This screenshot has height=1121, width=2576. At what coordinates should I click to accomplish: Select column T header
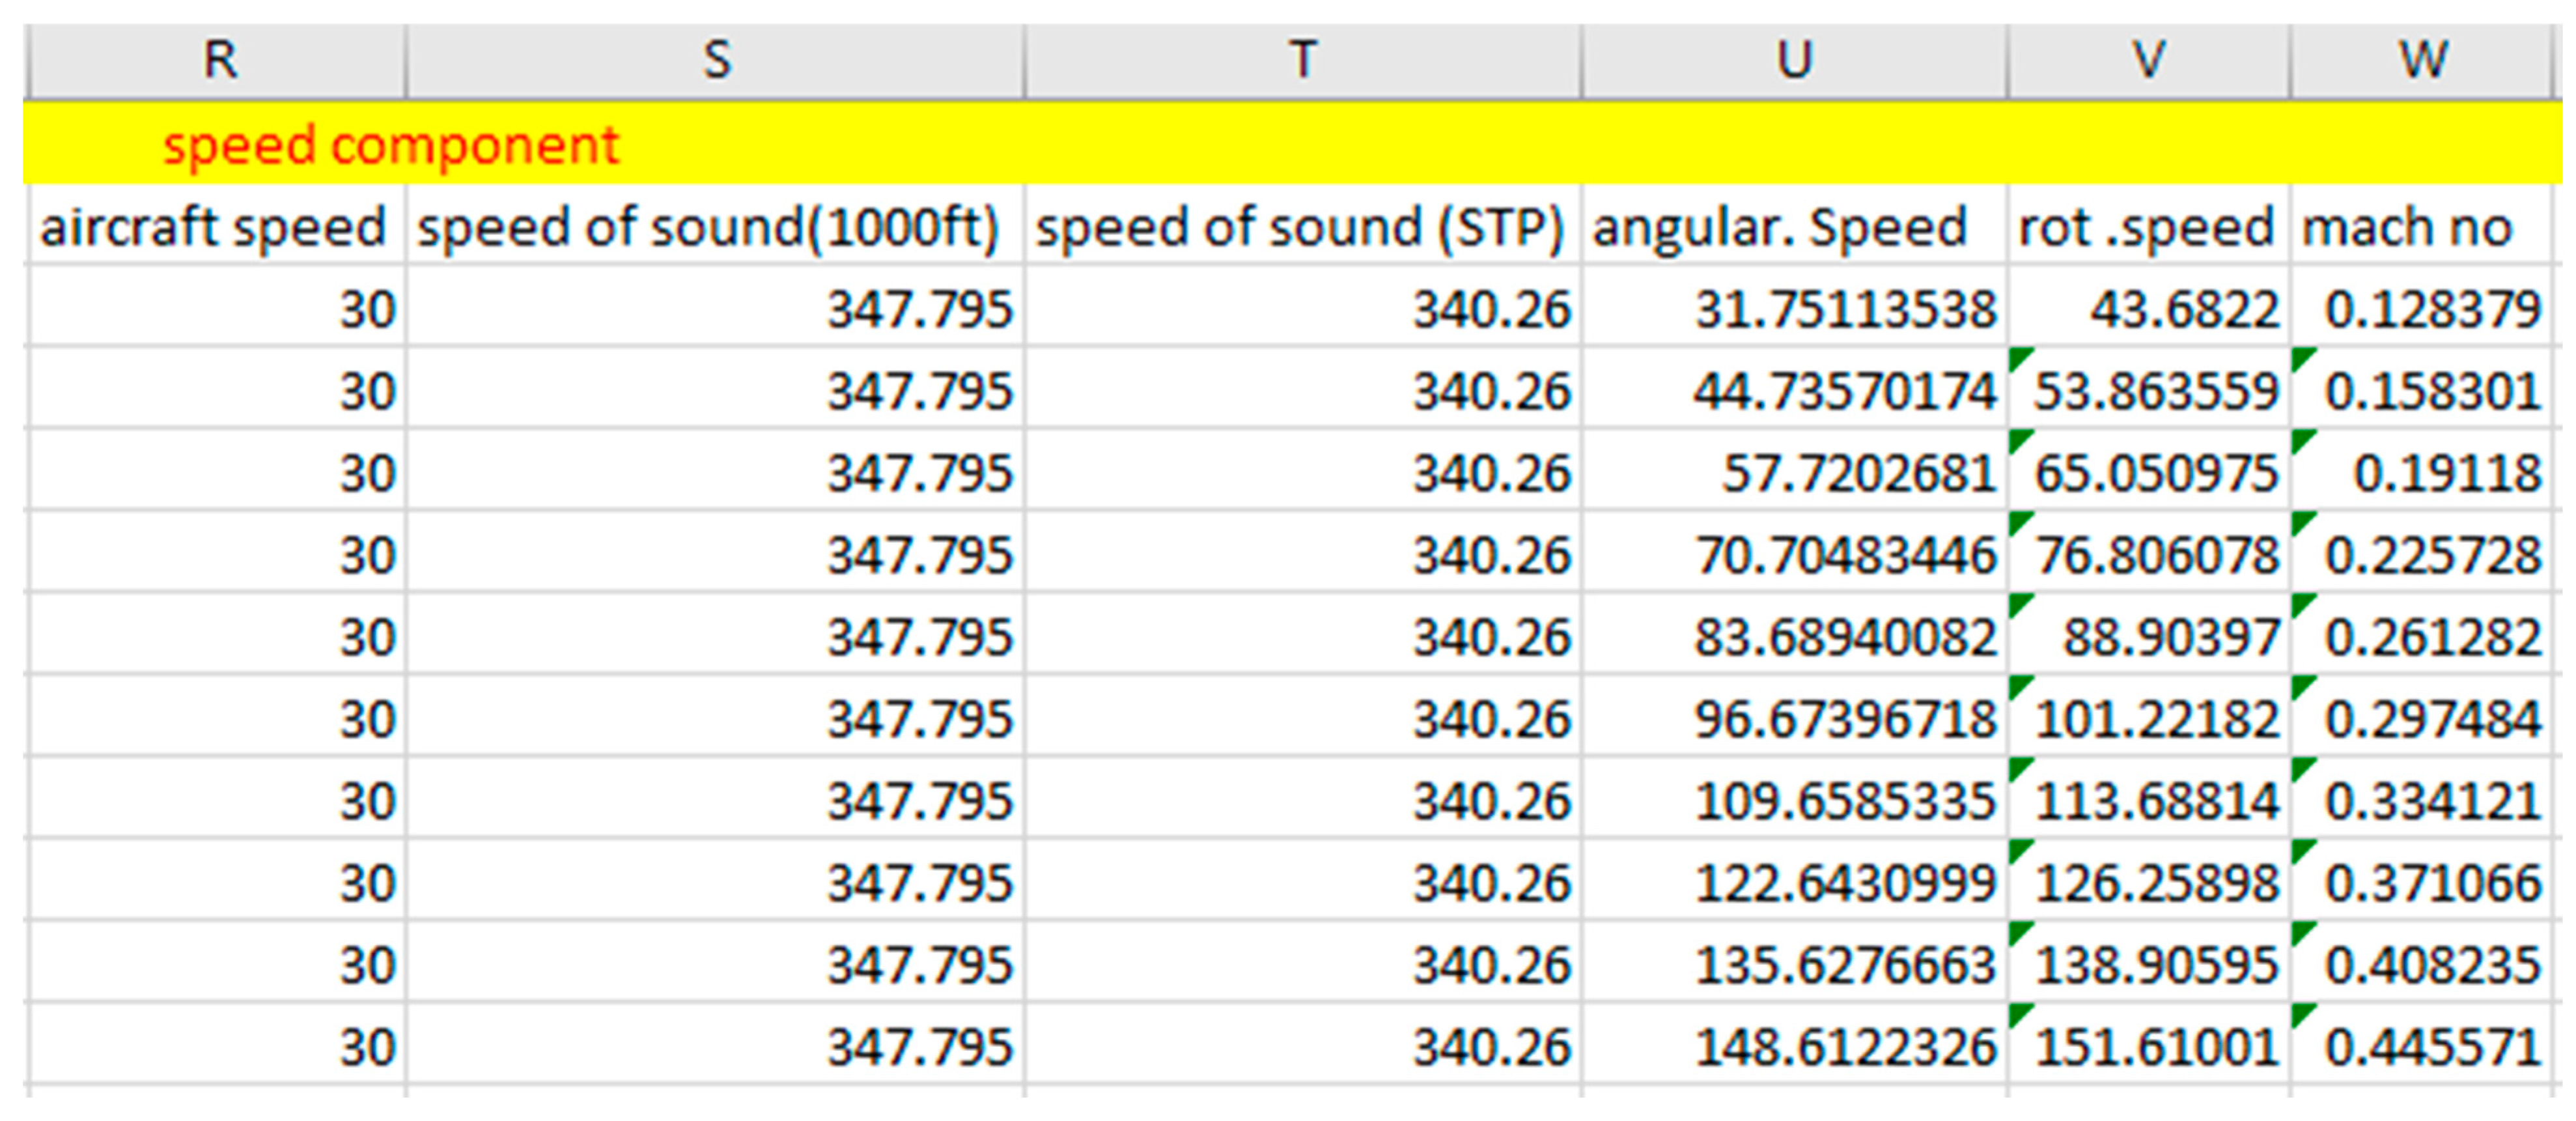click(1302, 60)
